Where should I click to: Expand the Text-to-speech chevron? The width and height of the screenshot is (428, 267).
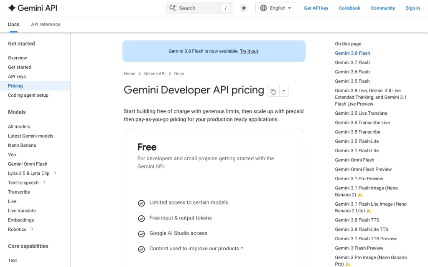pos(44,182)
